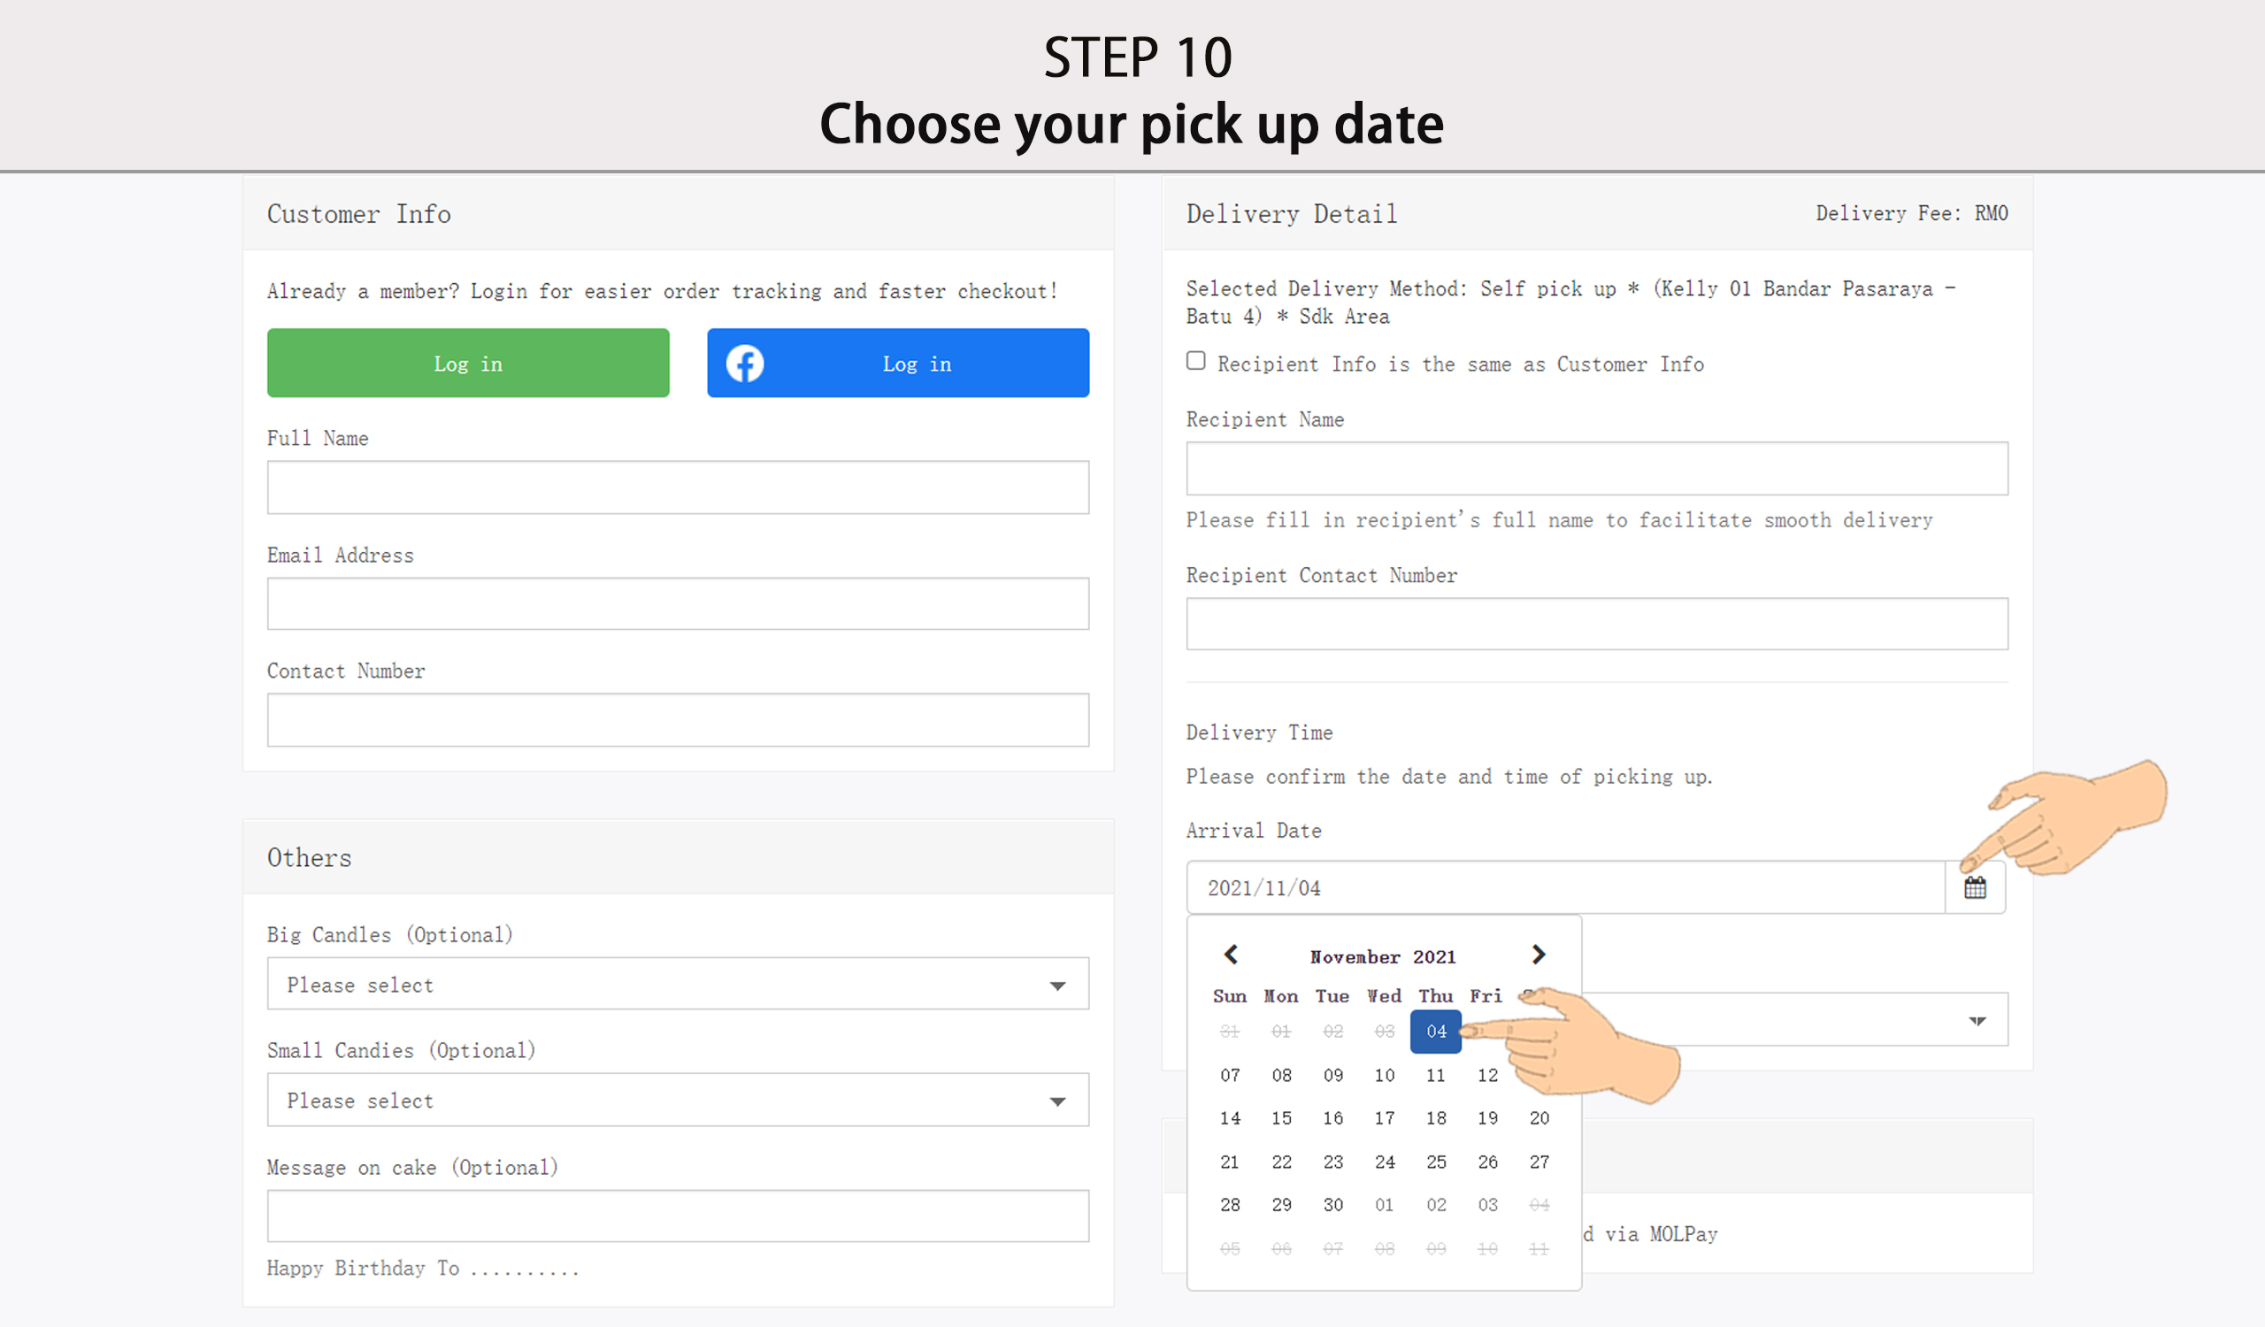2265x1327 pixels.
Task: Open the Small Candles dropdown
Action: pyautogui.click(x=678, y=1101)
